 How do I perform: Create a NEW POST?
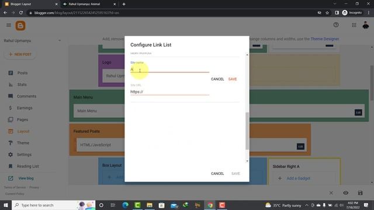pyautogui.click(x=20, y=54)
